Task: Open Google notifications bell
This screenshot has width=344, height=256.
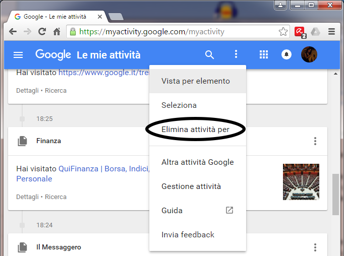Action: point(286,54)
